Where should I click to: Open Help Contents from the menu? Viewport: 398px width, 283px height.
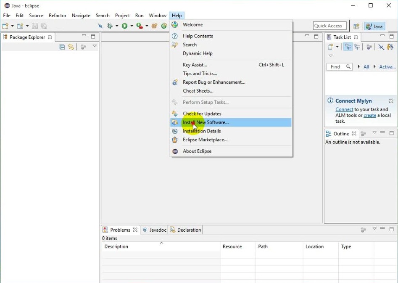point(231,36)
